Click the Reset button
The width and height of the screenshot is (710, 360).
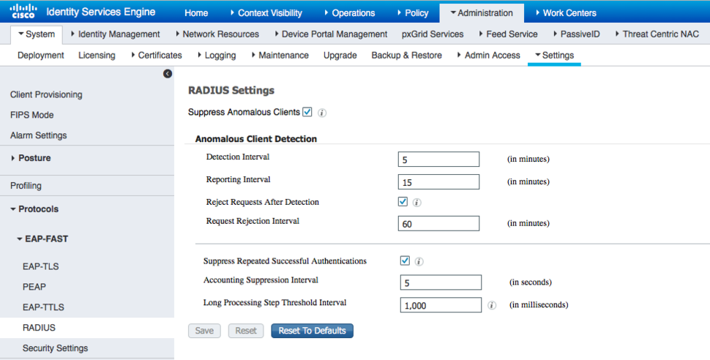pyautogui.click(x=246, y=331)
